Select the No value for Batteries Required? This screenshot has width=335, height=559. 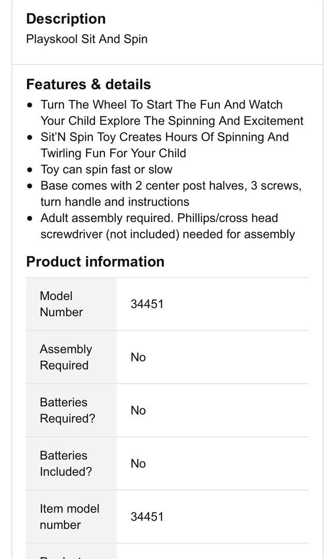138,410
